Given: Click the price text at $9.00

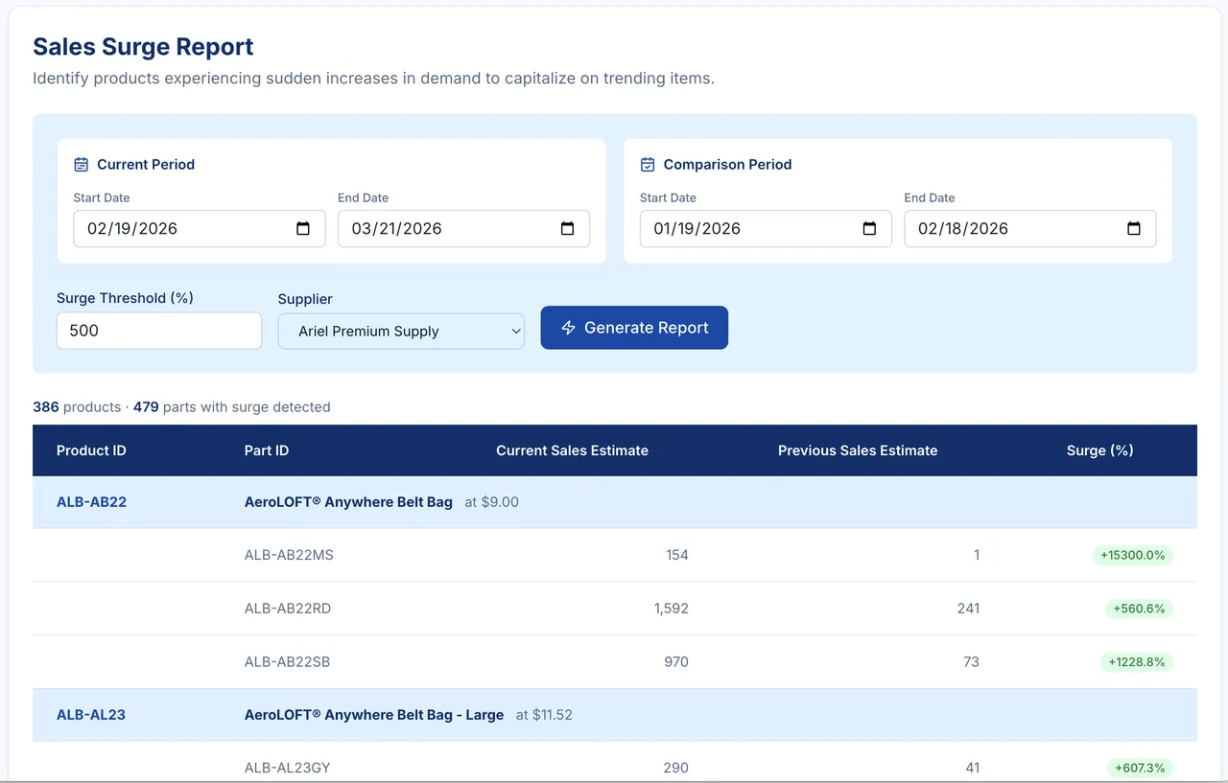Looking at the screenshot, I should pos(491,502).
